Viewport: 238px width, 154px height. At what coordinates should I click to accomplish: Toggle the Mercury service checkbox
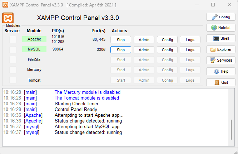tap(13, 70)
